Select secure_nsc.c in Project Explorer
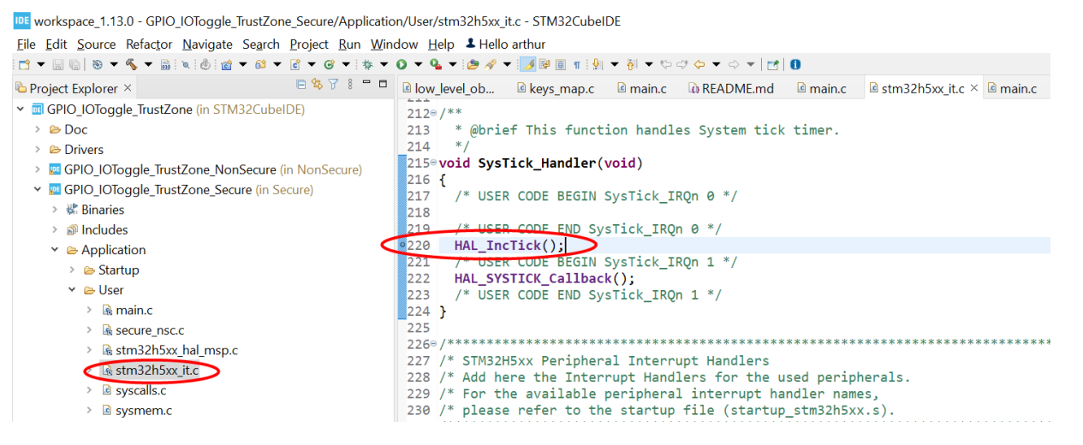Image resolution: width=1083 pixels, height=445 pixels. [x=150, y=329]
